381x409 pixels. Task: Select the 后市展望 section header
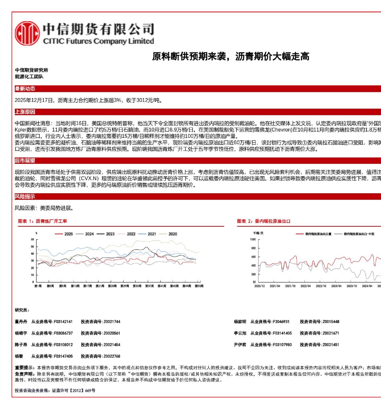25,161
